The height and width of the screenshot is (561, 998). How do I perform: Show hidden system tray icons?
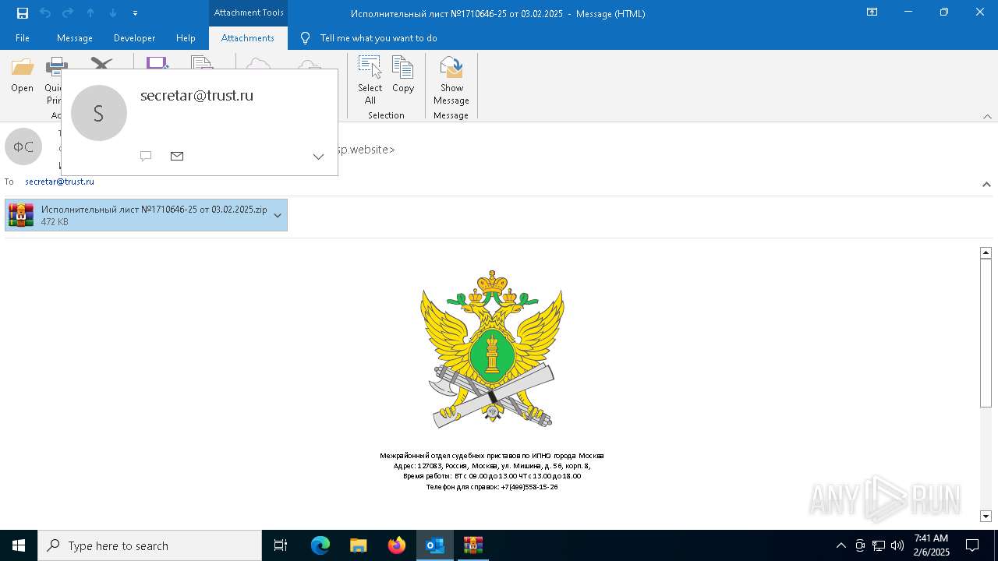(x=841, y=545)
